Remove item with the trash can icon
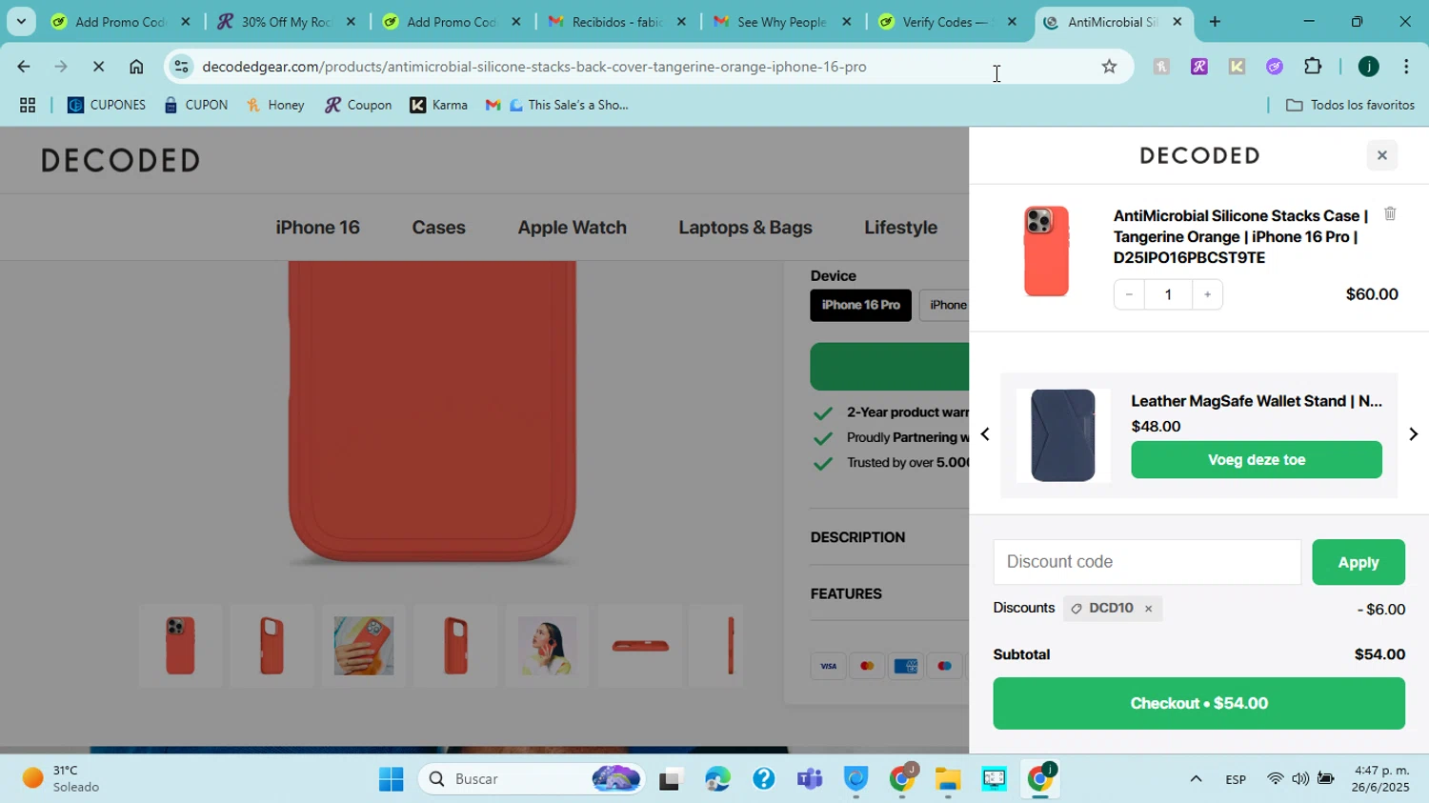This screenshot has width=1429, height=803. click(1390, 214)
